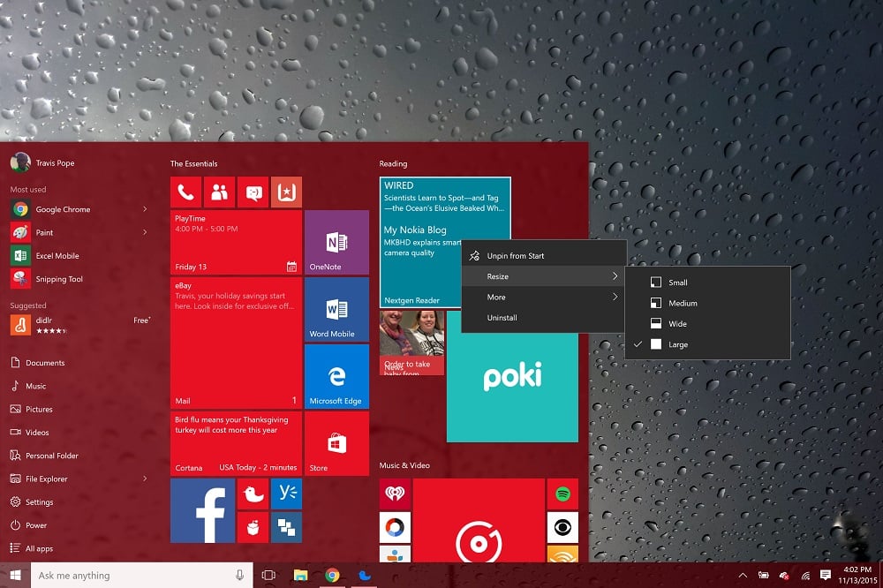
Task: Select the checked Large tile size option
Action: [707, 344]
